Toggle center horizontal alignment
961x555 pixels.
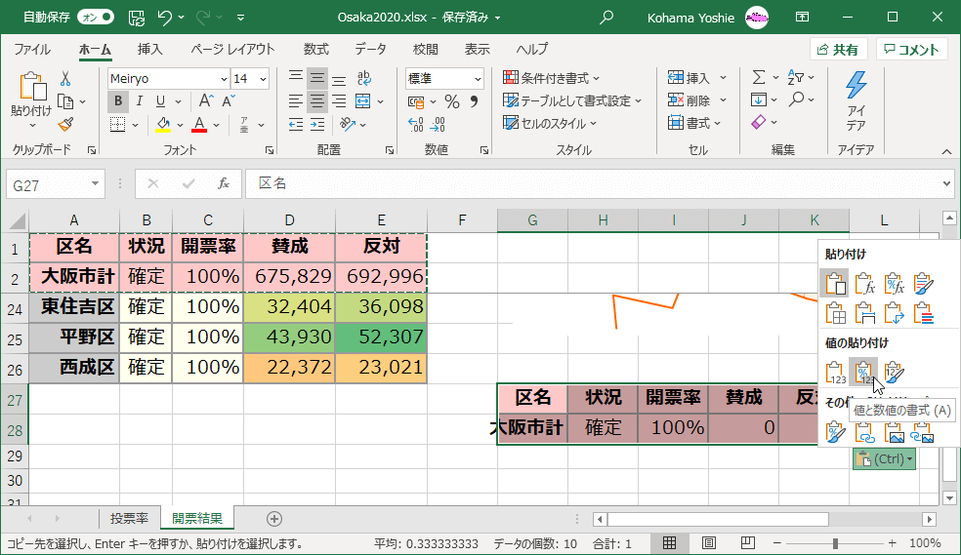coord(317,101)
